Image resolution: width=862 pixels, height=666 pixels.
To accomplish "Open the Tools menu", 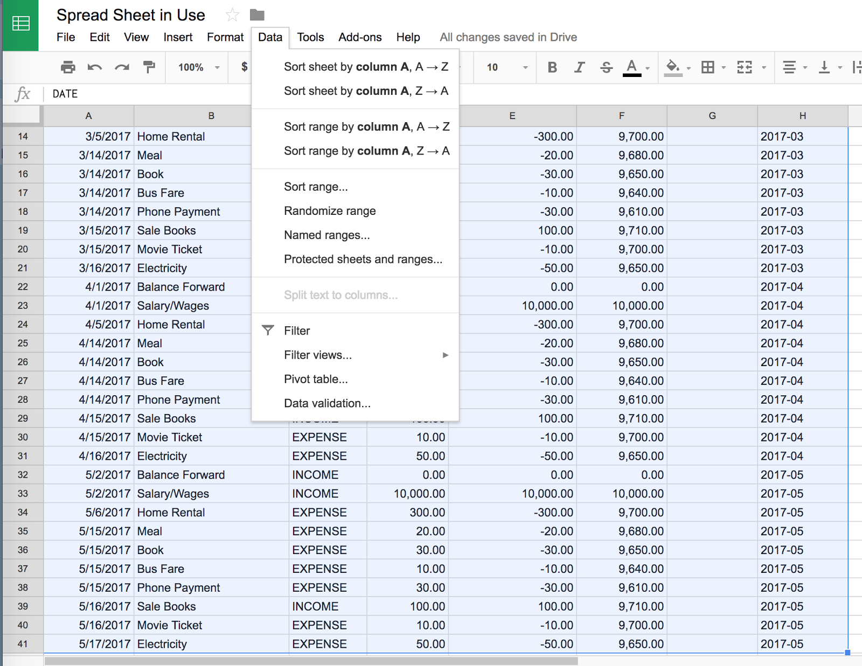I will pos(310,37).
